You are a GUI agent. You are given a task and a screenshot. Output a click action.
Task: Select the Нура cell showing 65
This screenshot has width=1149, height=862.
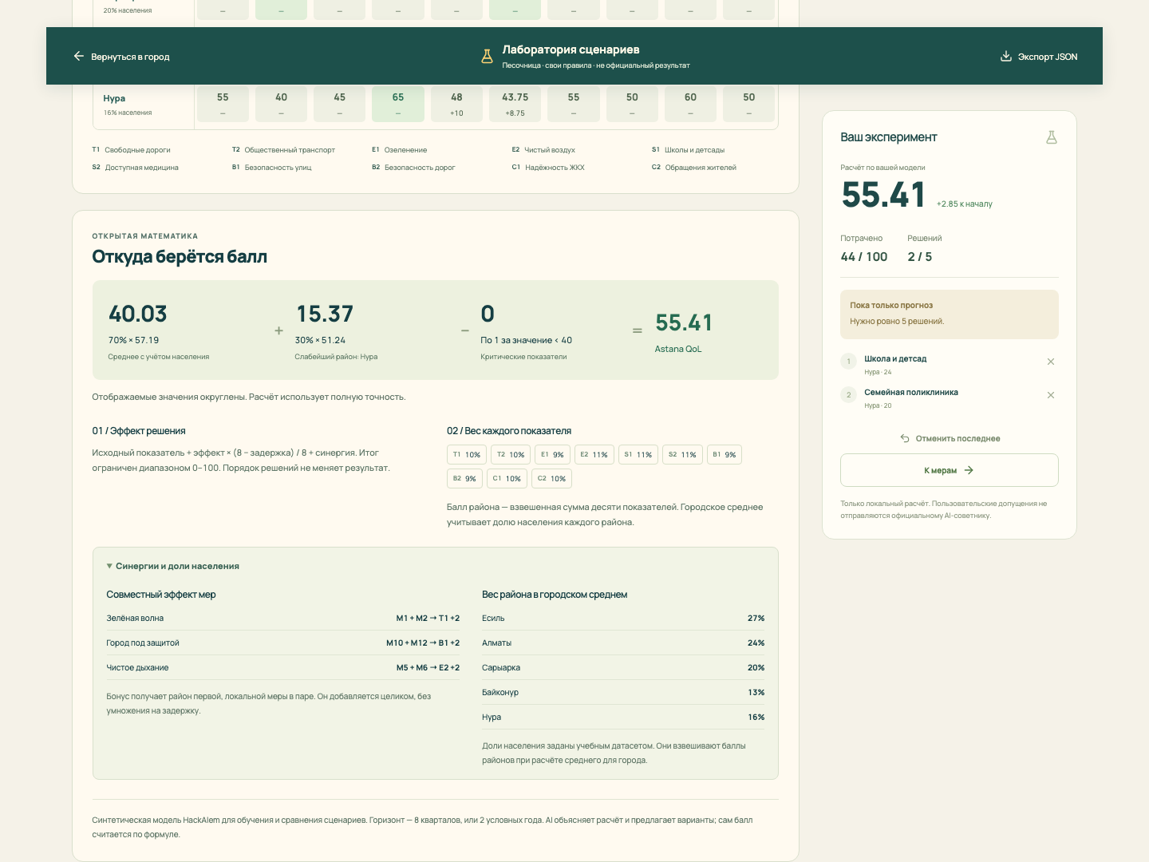(x=398, y=105)
